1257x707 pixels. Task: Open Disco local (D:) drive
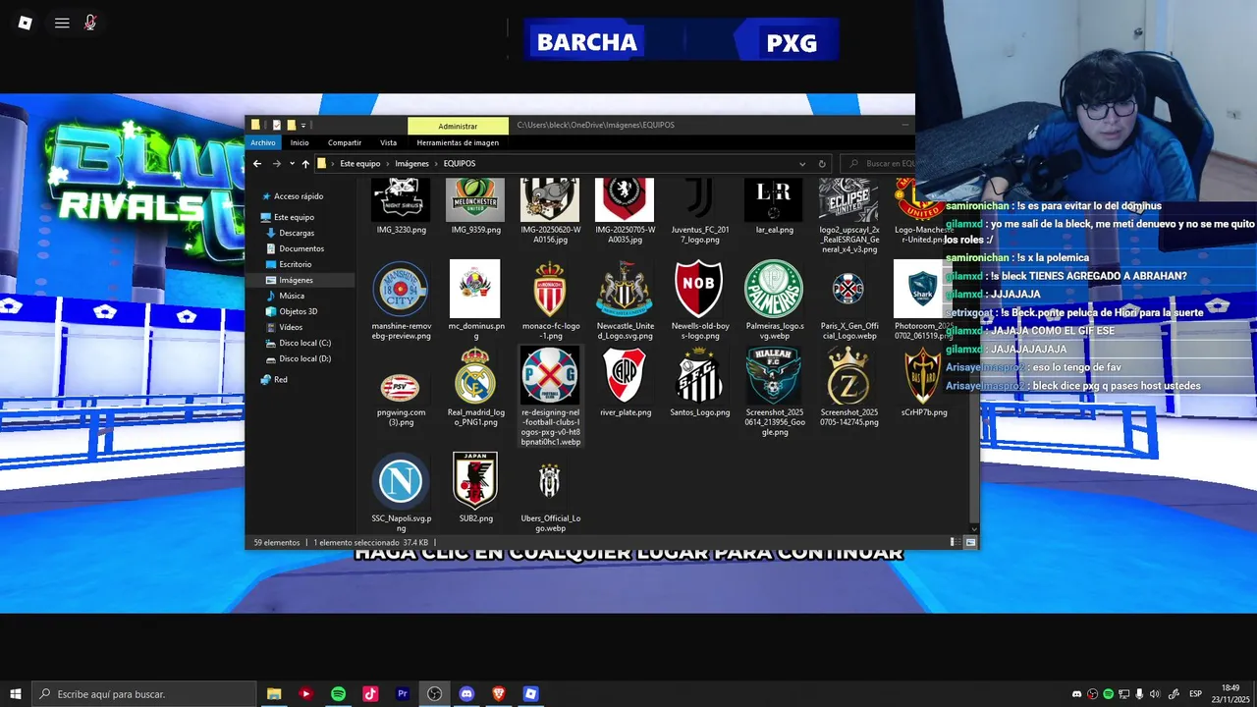click(x=304, y=358)
